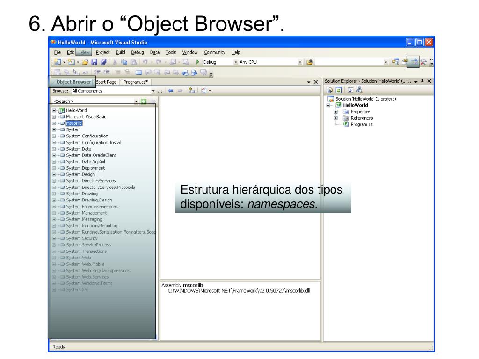Click the Save All icon

[103, 62]
